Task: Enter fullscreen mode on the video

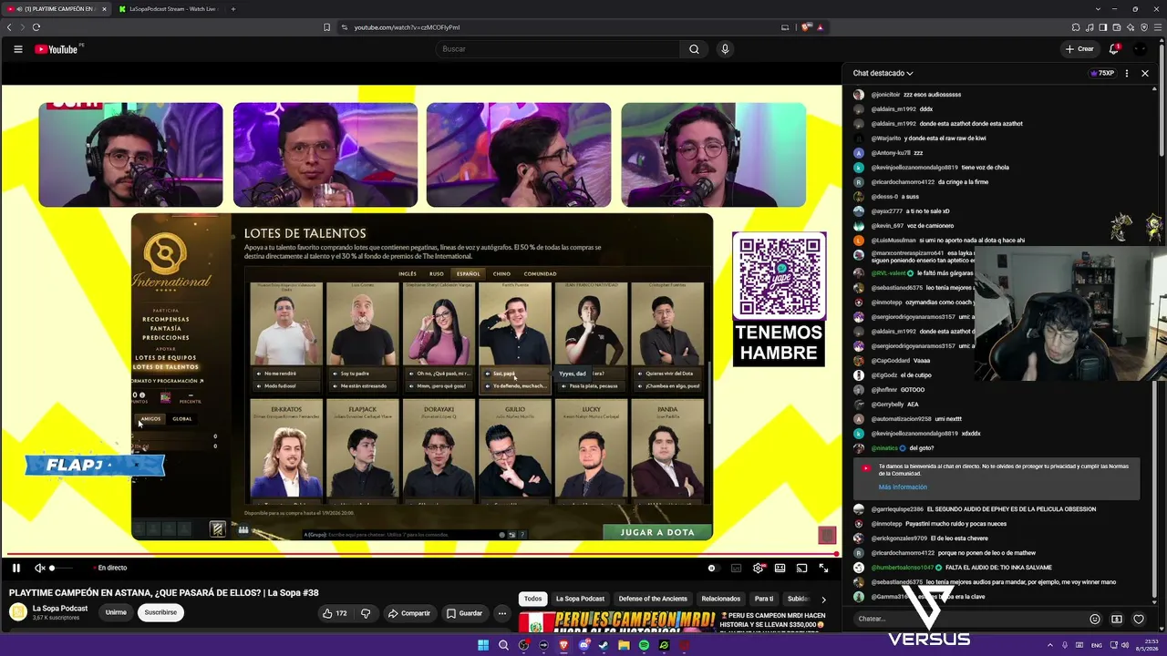Action: pos(823,568)
